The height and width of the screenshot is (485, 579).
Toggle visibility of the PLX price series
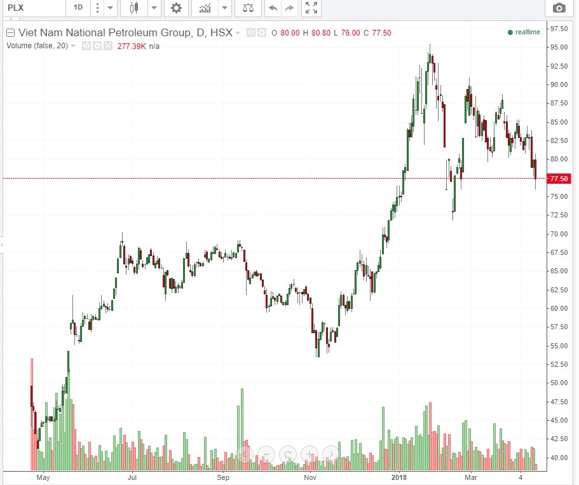(251, 33)
